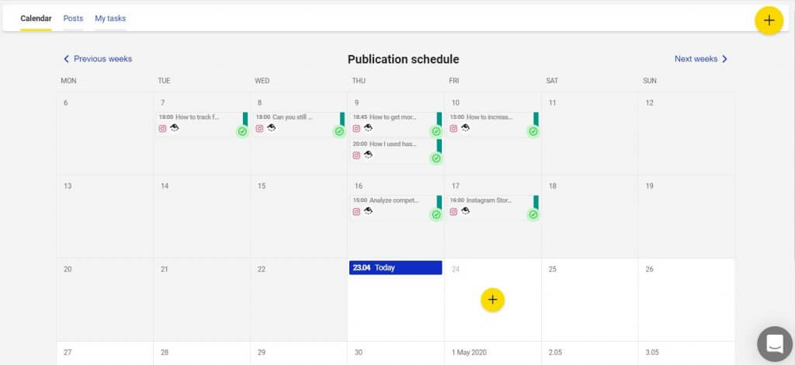Screen dimensions: 795x365
Task: Click published checkmark on 15:00 How to increas post
Action: click(x=533, y=131)
